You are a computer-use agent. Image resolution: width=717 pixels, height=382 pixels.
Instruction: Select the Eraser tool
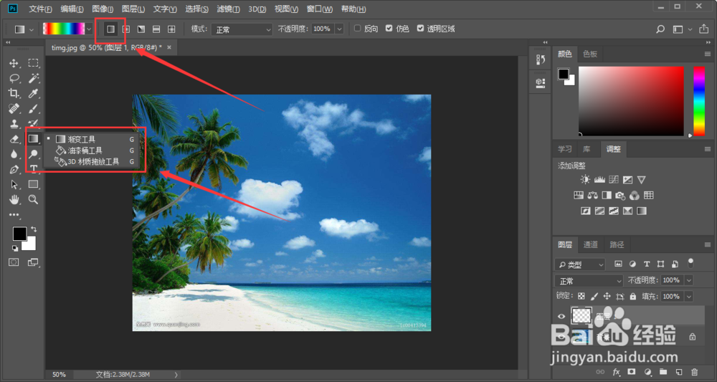[14, 139]
